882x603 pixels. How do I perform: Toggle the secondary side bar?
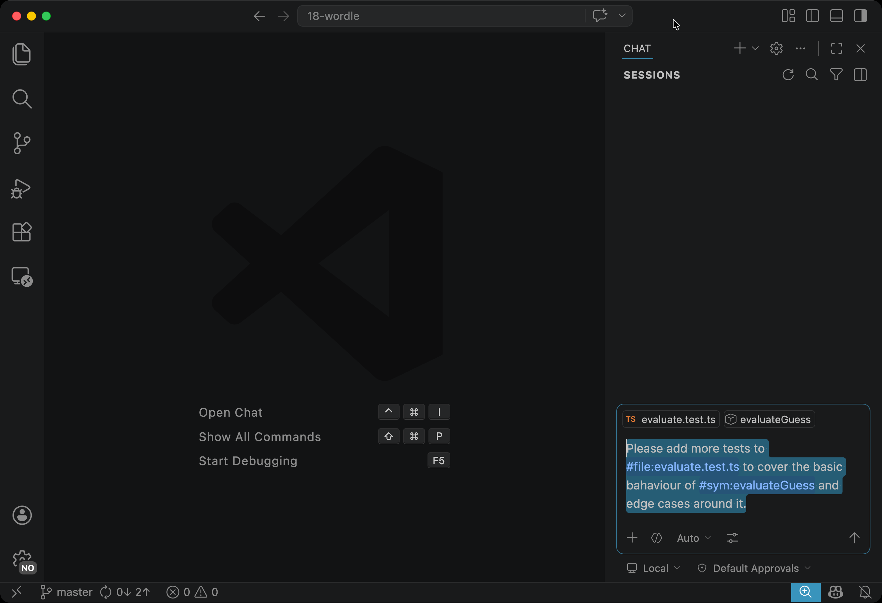(860, 16)
